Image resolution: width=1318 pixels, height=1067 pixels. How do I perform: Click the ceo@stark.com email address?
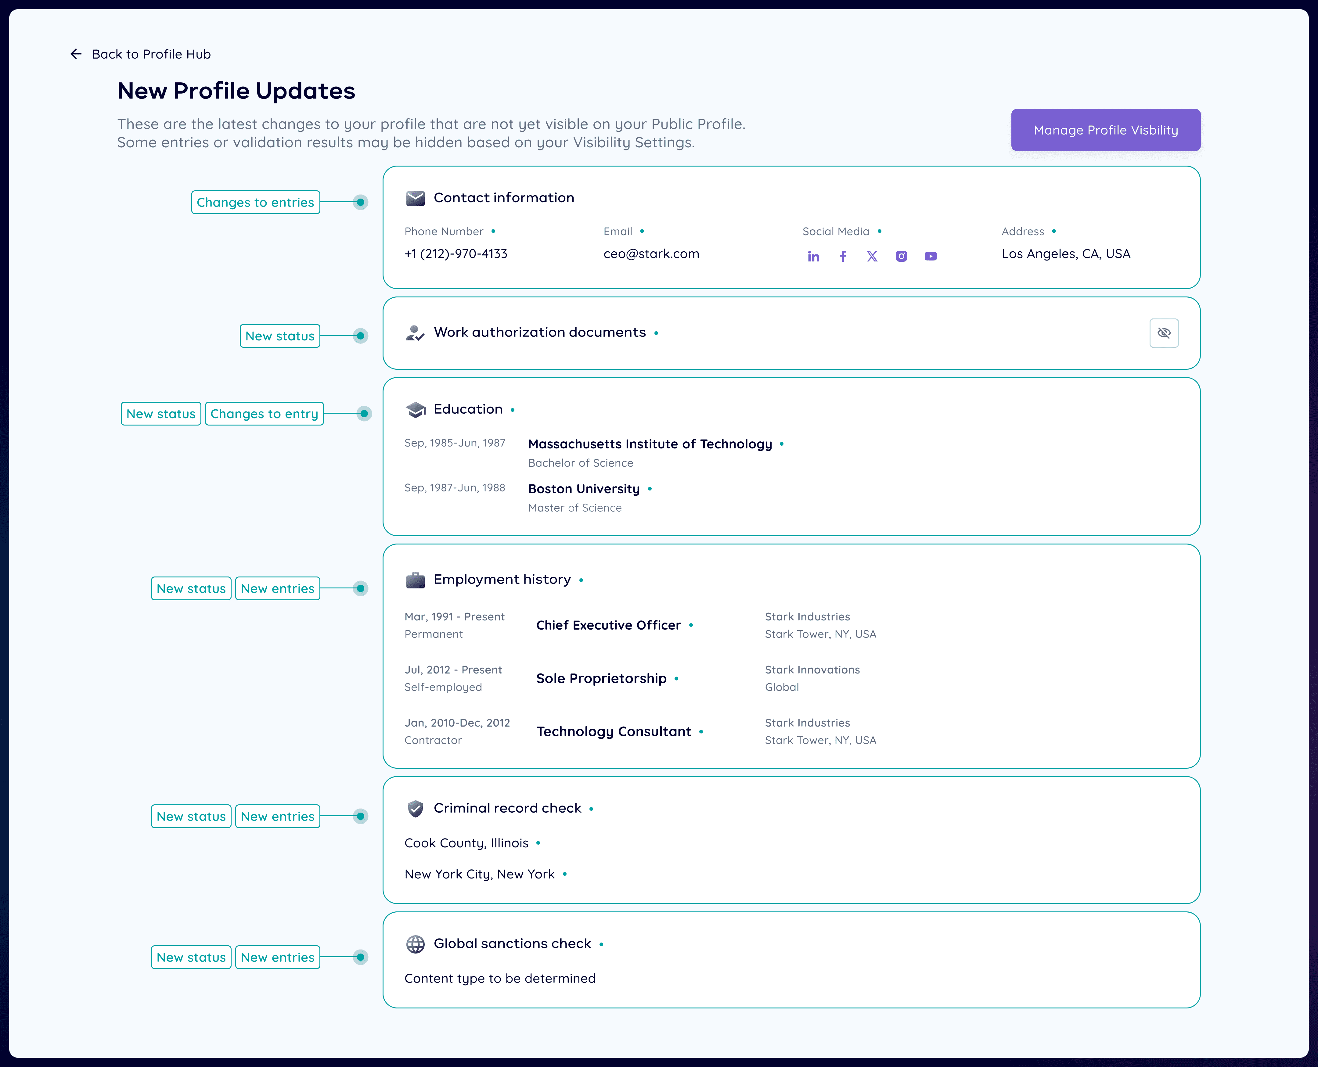tap(651, 254)
